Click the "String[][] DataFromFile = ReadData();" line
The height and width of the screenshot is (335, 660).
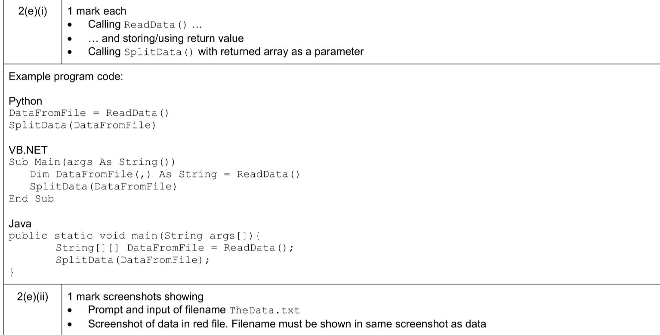174,248
